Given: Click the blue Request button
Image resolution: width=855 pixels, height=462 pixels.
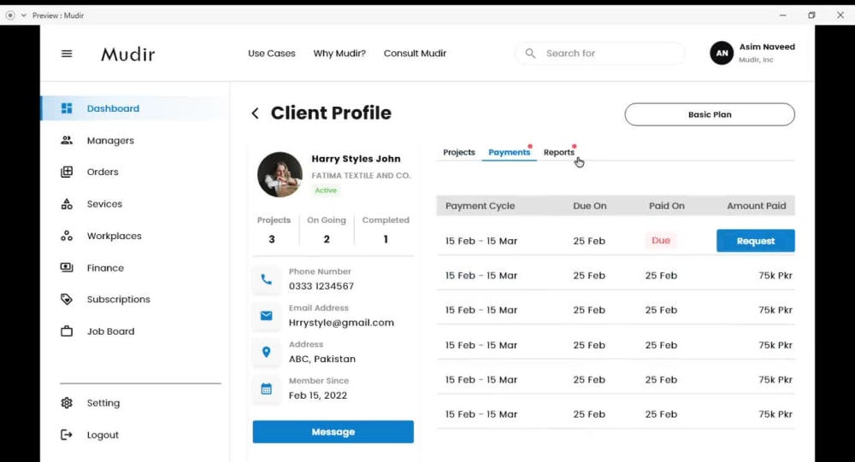Looking at the screenshot, I should [755, 241].
